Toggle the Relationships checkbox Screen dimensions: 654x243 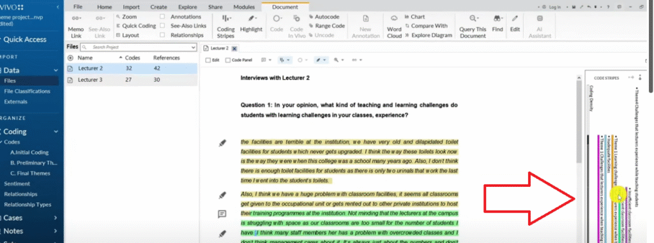click(x=162, y=36)
